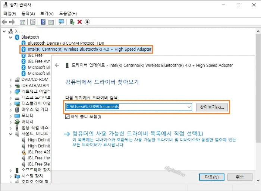Select the JBL Free Avr Bluetooth device
This screenshot has width=261, height=191.
[x=39, y=61]
